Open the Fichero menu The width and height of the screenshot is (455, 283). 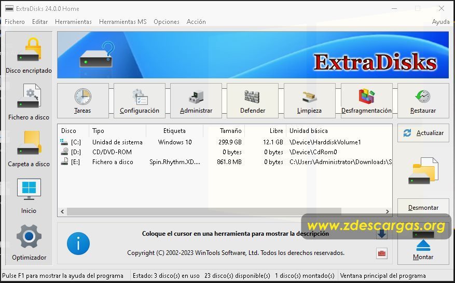coord(15,22)
